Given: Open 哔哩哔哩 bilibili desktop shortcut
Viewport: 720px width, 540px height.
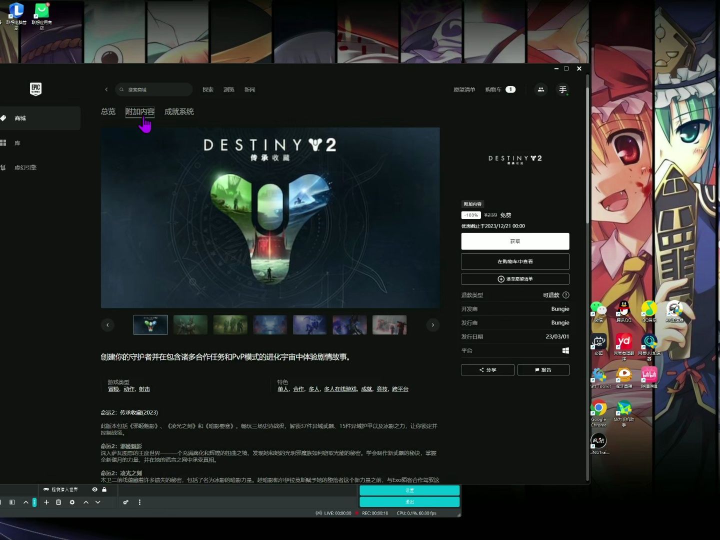Looking at the screenshot, I should pyautogui.click(x=649, y=377).
